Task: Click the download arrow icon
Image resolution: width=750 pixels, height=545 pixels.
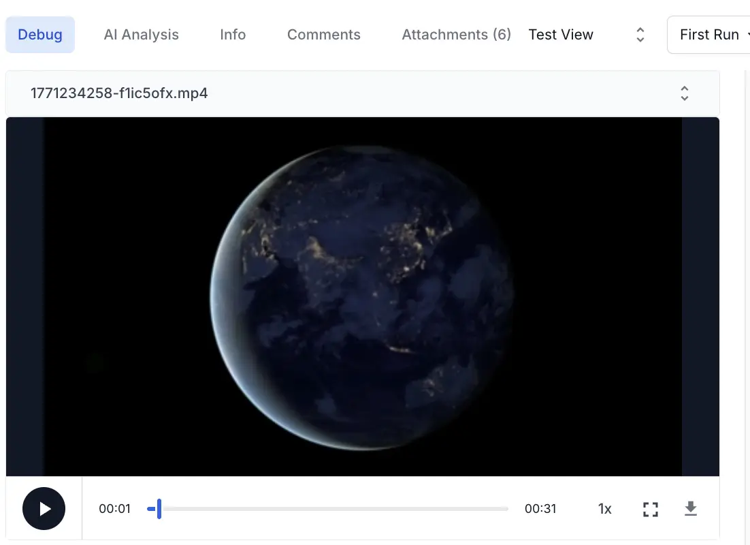Action: click(x=691, y=508)
